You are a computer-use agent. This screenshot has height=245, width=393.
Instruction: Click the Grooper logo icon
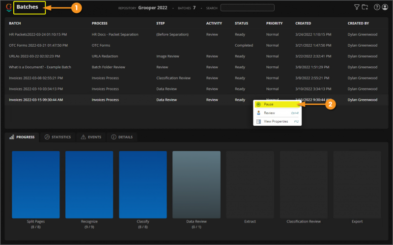tap(9, 7)
